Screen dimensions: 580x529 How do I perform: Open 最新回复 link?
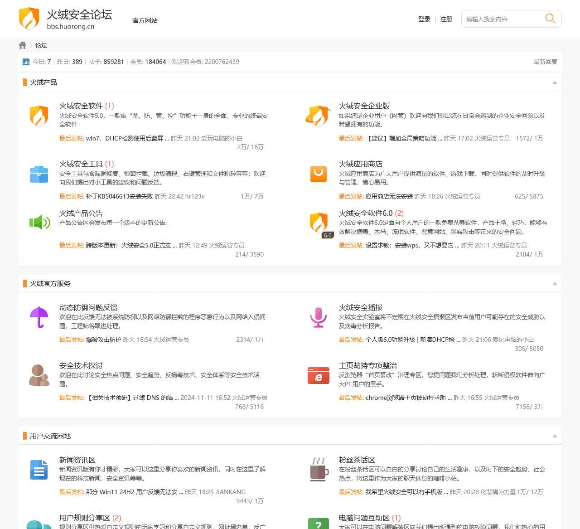coord(545,62)
